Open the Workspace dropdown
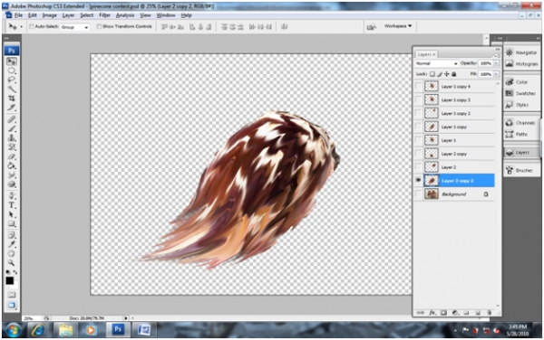 coord(398,26)
